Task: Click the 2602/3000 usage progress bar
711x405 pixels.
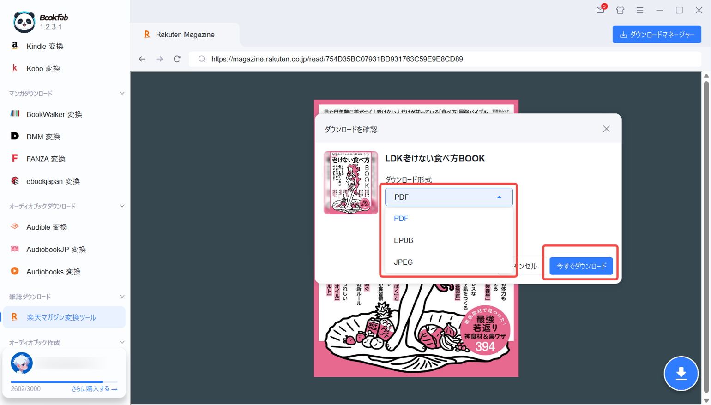Action: tap(64, 382)
